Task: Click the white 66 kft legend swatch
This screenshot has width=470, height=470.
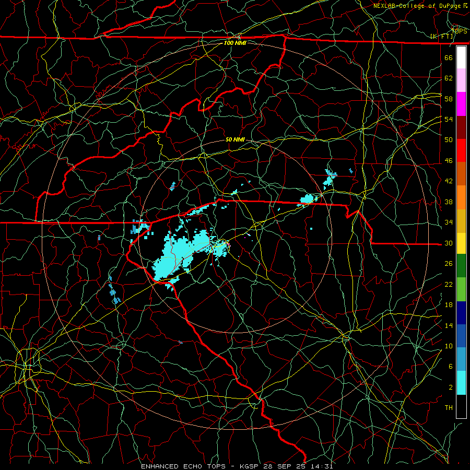Action: pos(461,57)
